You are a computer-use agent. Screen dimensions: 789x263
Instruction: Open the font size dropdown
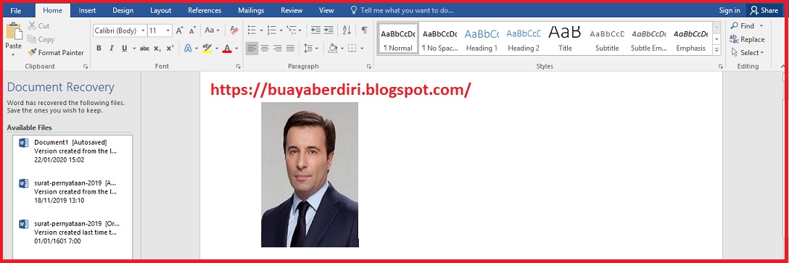[168, 30]
